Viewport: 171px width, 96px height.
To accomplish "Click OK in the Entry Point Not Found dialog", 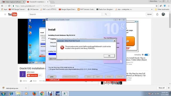I will tap(109, 56).
